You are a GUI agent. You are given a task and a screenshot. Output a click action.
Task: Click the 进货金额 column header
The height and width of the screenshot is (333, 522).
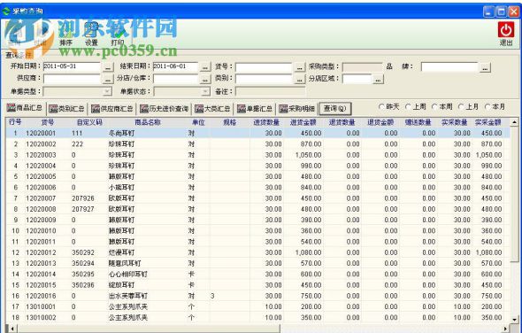(303, 122)
